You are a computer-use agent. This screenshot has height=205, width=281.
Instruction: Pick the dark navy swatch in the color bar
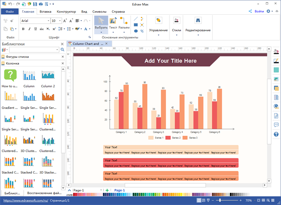(x=104, y=195)
